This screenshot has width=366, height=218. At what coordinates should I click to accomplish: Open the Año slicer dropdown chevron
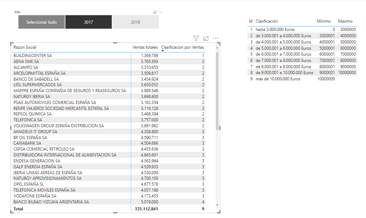tap(160, 12)
